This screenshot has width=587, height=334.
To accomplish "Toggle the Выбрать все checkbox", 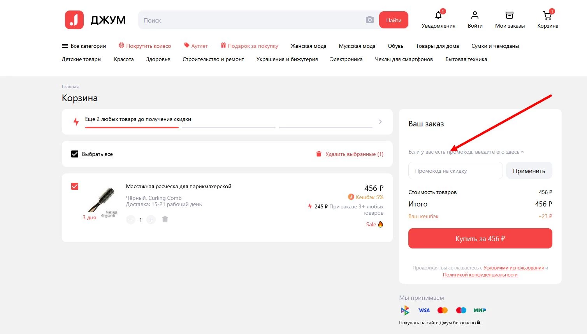I will click(x=74, y=154).
